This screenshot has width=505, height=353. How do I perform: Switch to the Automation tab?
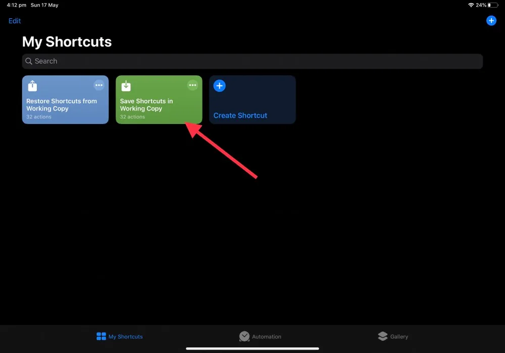(260, 336)
